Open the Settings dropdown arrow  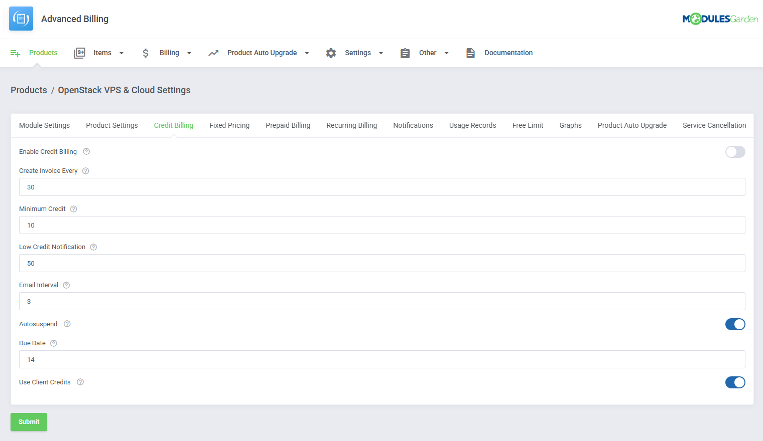380,53
